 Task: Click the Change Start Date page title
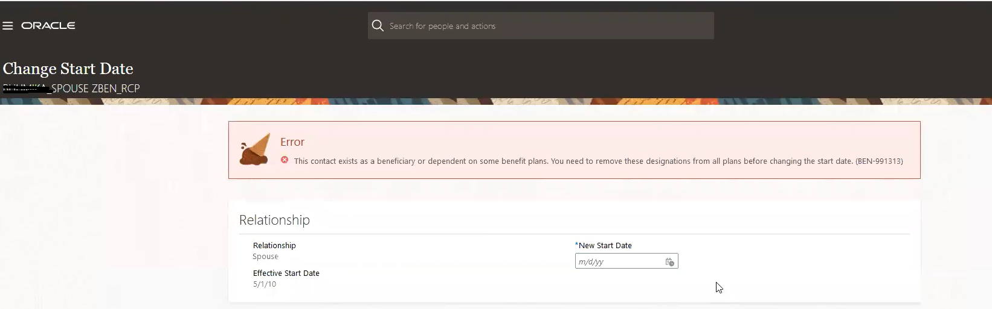[x=68, y=69]
